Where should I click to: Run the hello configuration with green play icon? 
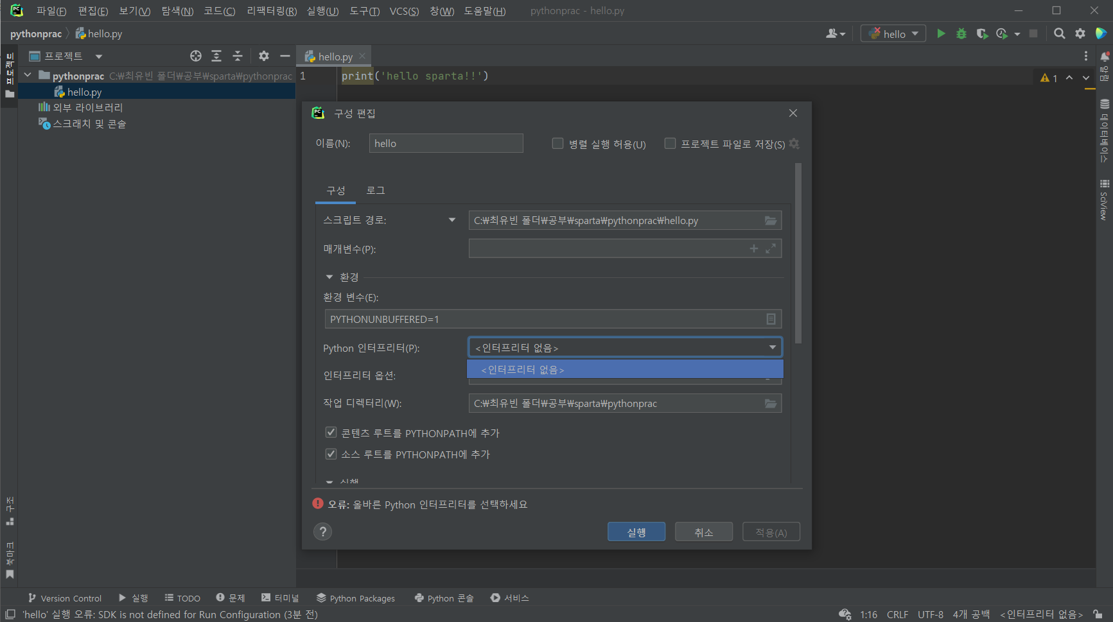coord(941,33)
